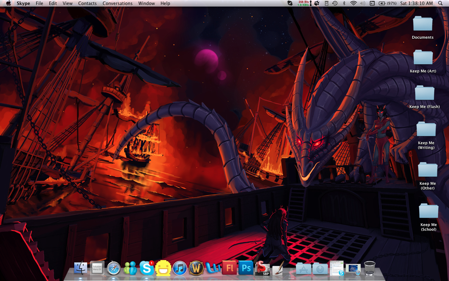The image size is (449, 281).
Task: Open Applications folder stack in Dock
Action: [x=303, y=269]
